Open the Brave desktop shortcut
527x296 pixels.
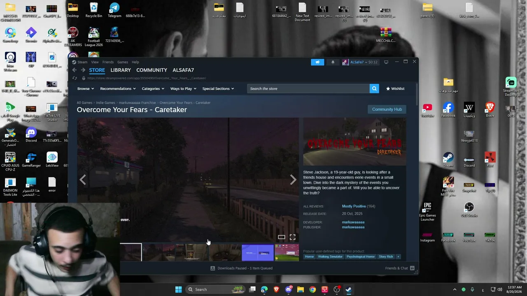click(490, 110)
